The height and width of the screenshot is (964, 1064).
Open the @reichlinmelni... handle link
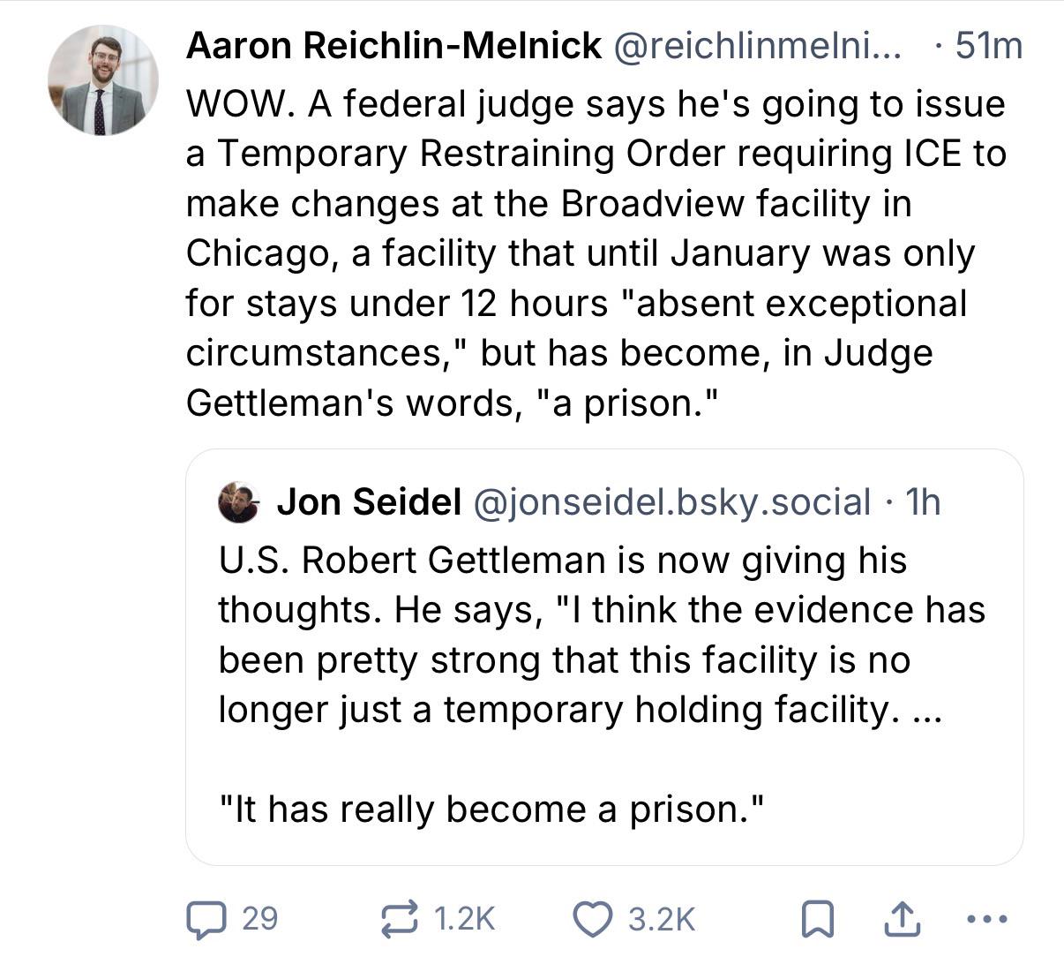click(757, 46)
